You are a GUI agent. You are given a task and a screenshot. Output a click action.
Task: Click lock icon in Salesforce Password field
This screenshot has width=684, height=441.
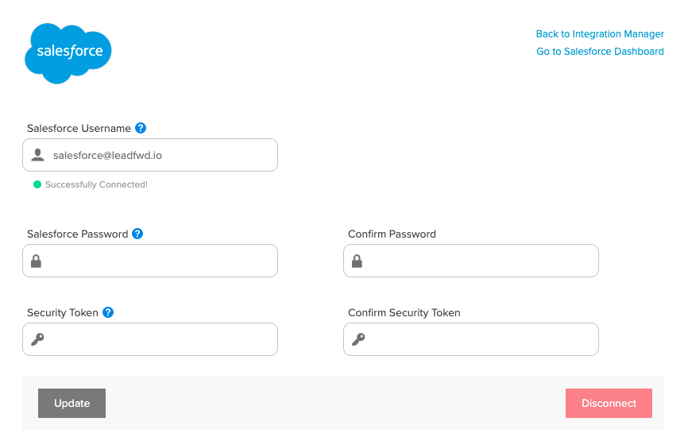[x=37, y=261]
